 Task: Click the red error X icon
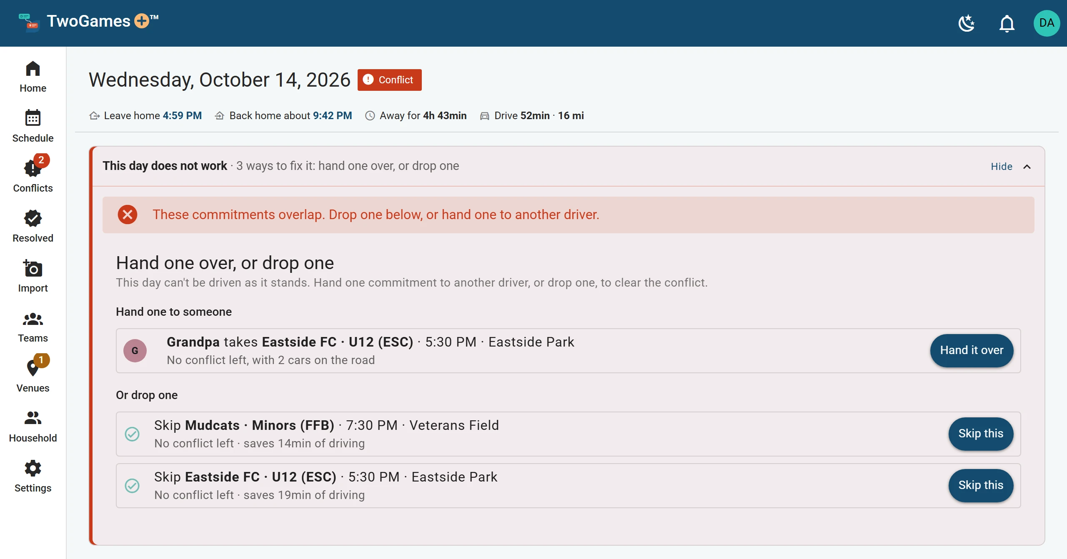pyautogui.click(x=128, y=215)
